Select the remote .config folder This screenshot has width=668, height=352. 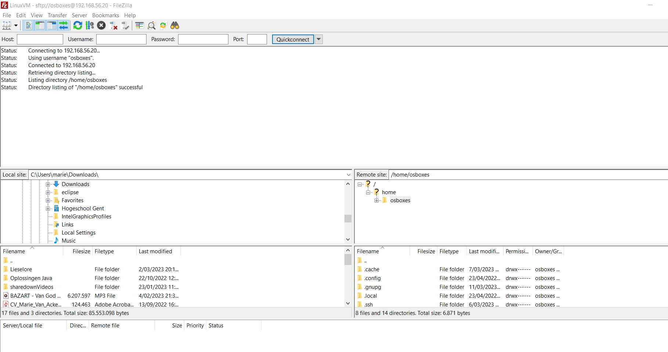click(372, 278)
